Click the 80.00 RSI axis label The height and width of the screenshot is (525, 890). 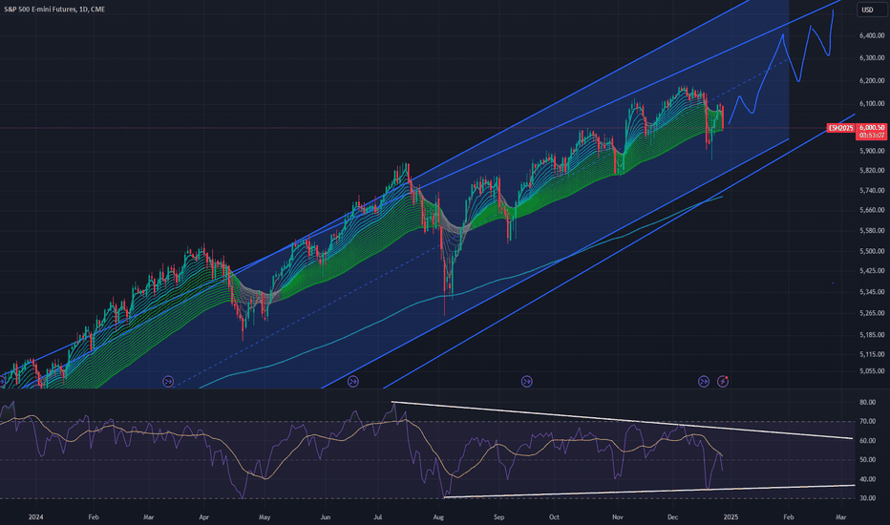[867, 402]
